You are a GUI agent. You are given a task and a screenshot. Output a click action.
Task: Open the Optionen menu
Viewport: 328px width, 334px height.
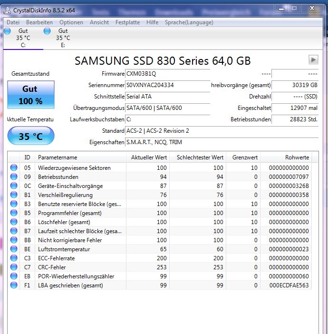coord(71,22)
